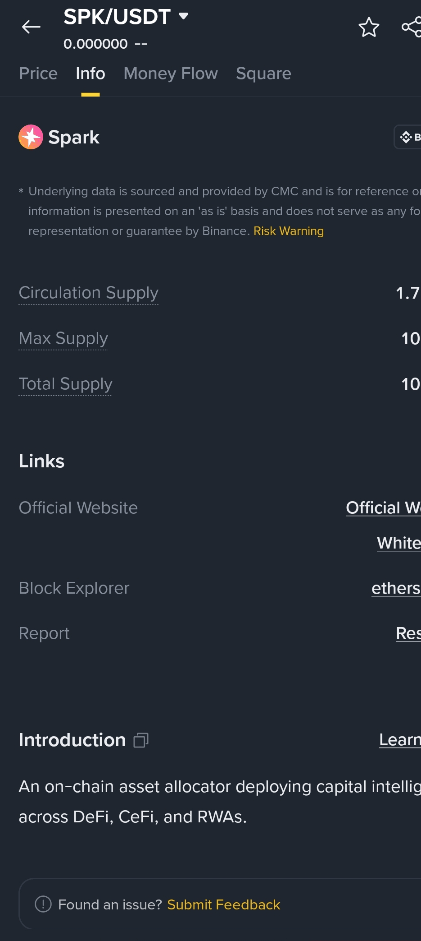Open the Risk Warning link

coord(289,231)
